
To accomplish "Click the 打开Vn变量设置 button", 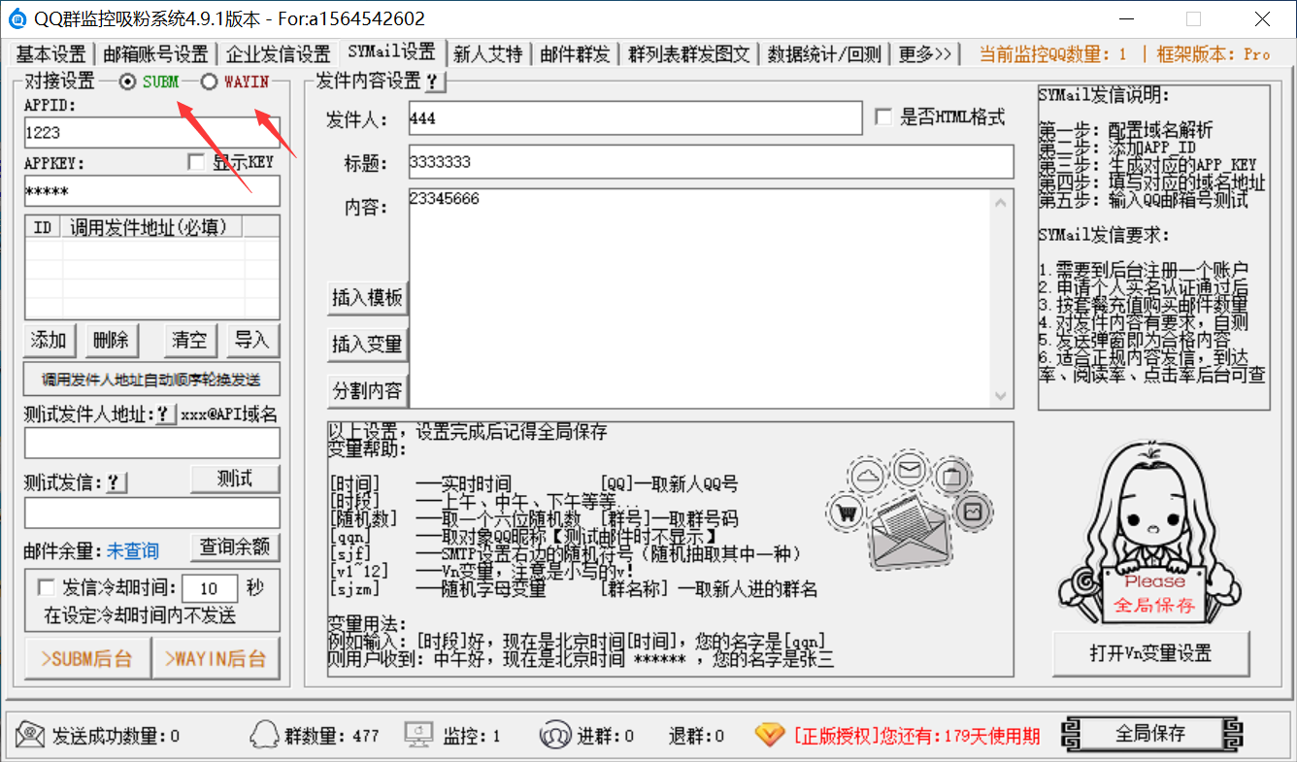I will pyautogui.click(x=1151, y=653).
